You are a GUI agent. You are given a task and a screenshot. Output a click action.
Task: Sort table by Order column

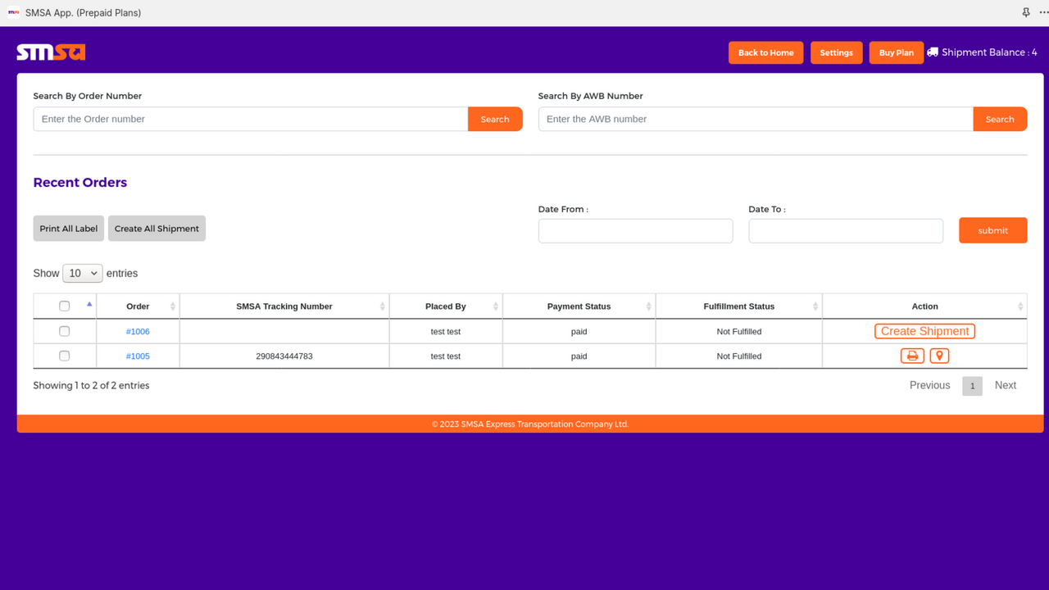(138, 306)
